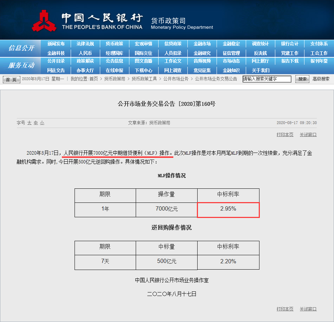
Task: Click the top 关闭窗口 close window link
Action: (x=308, y=135)
